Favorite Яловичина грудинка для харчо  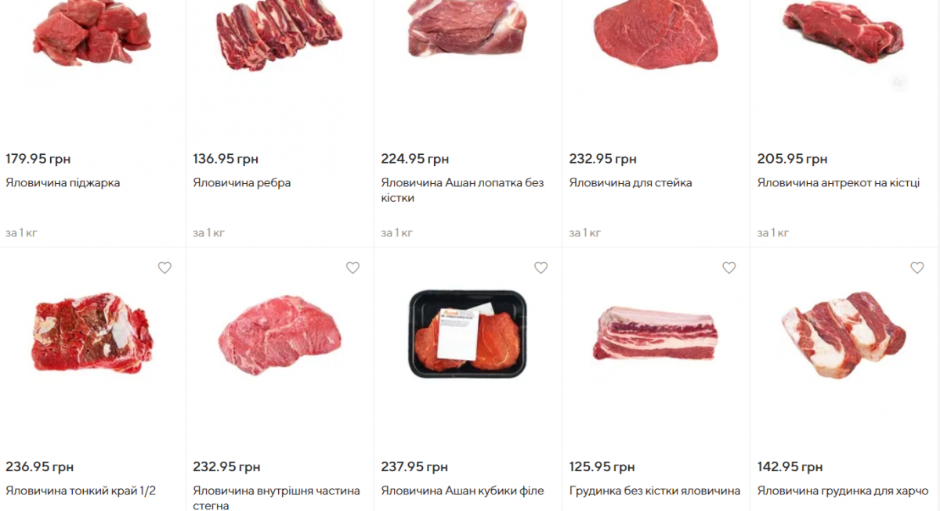(916, 268)
